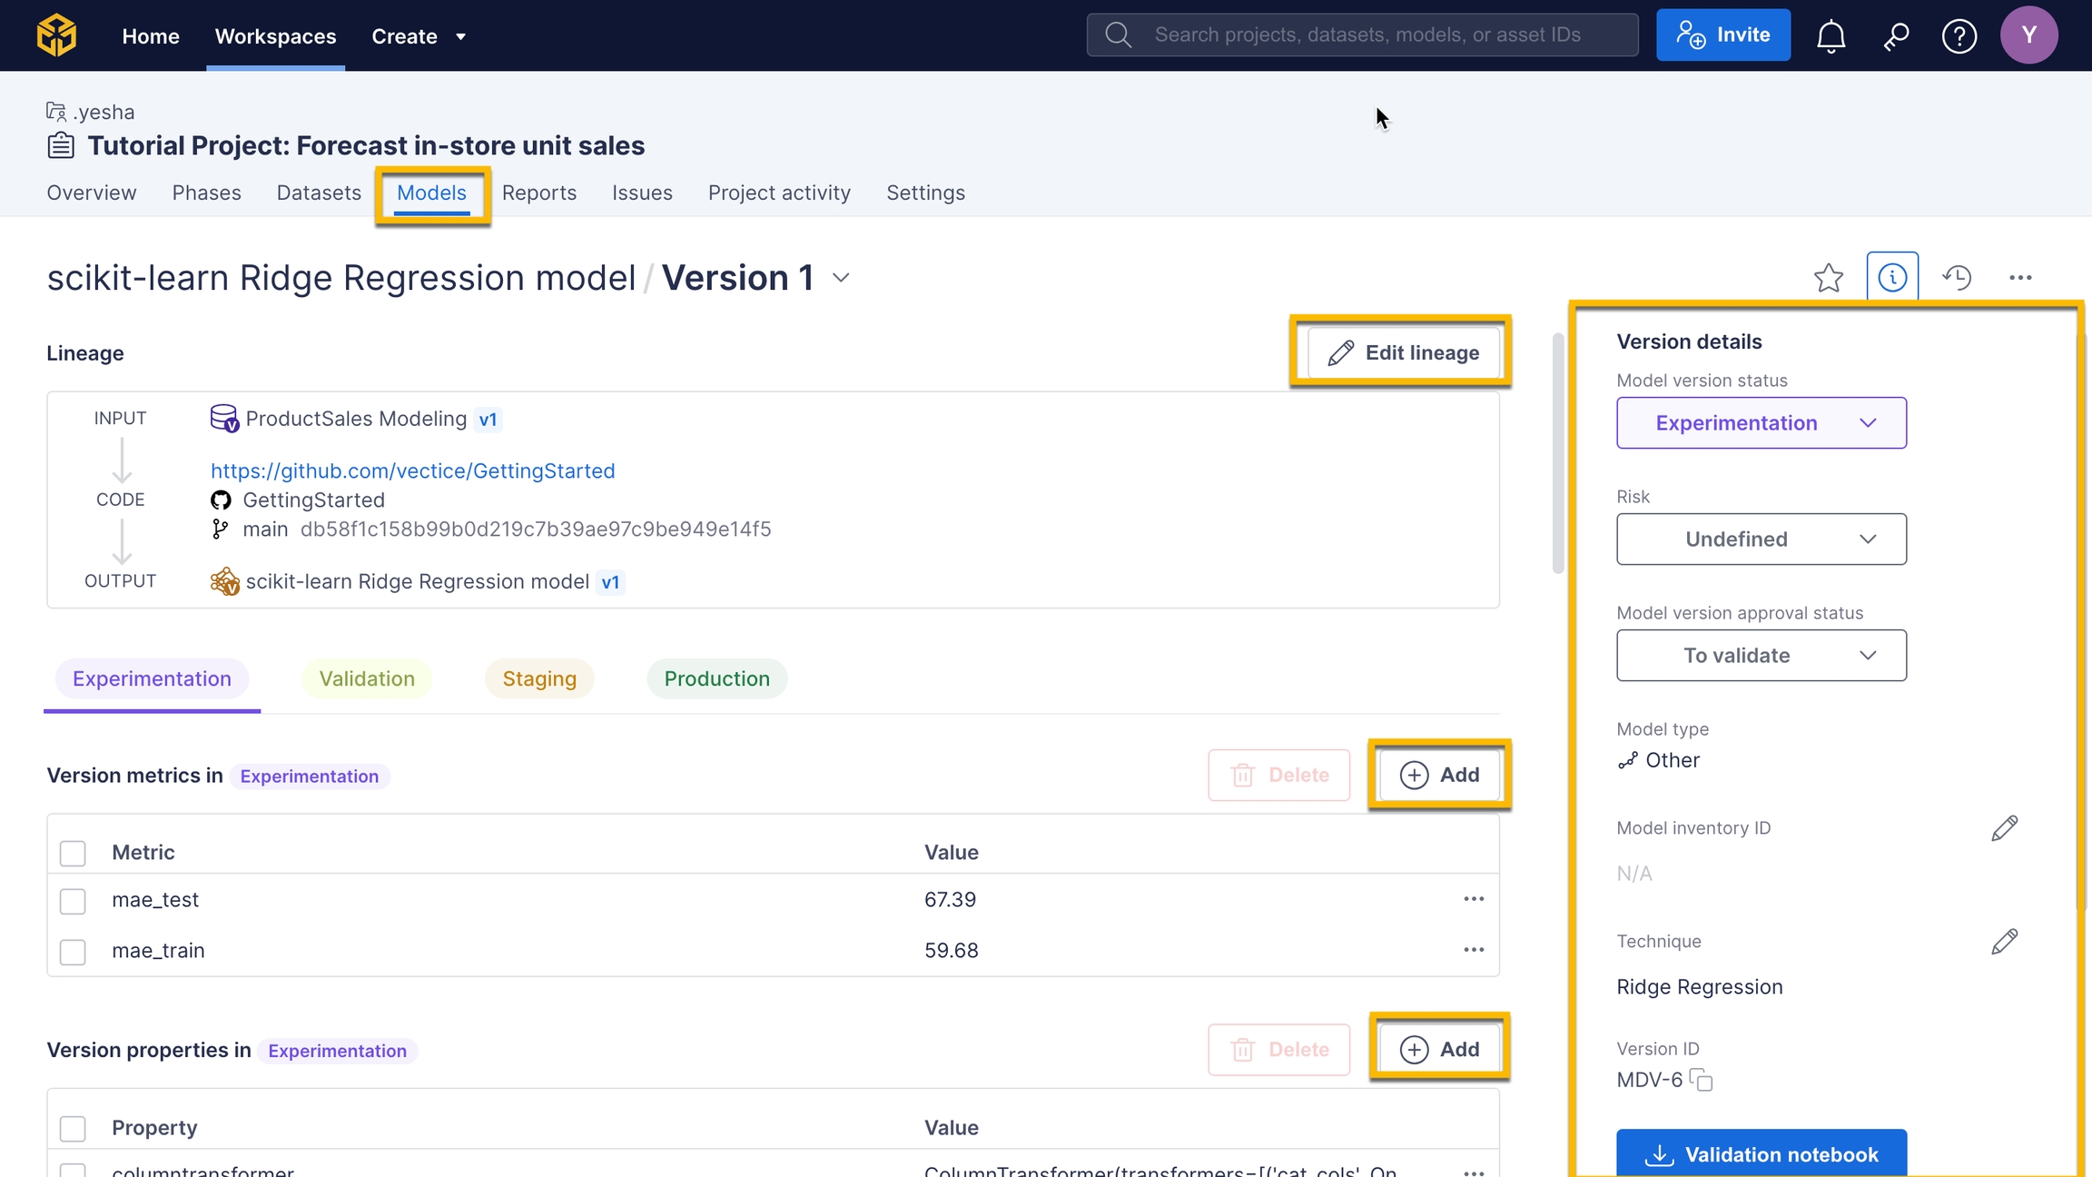Edit the Technique field pencil icon
The image size is (2092, 1177).
(2004, 942)
